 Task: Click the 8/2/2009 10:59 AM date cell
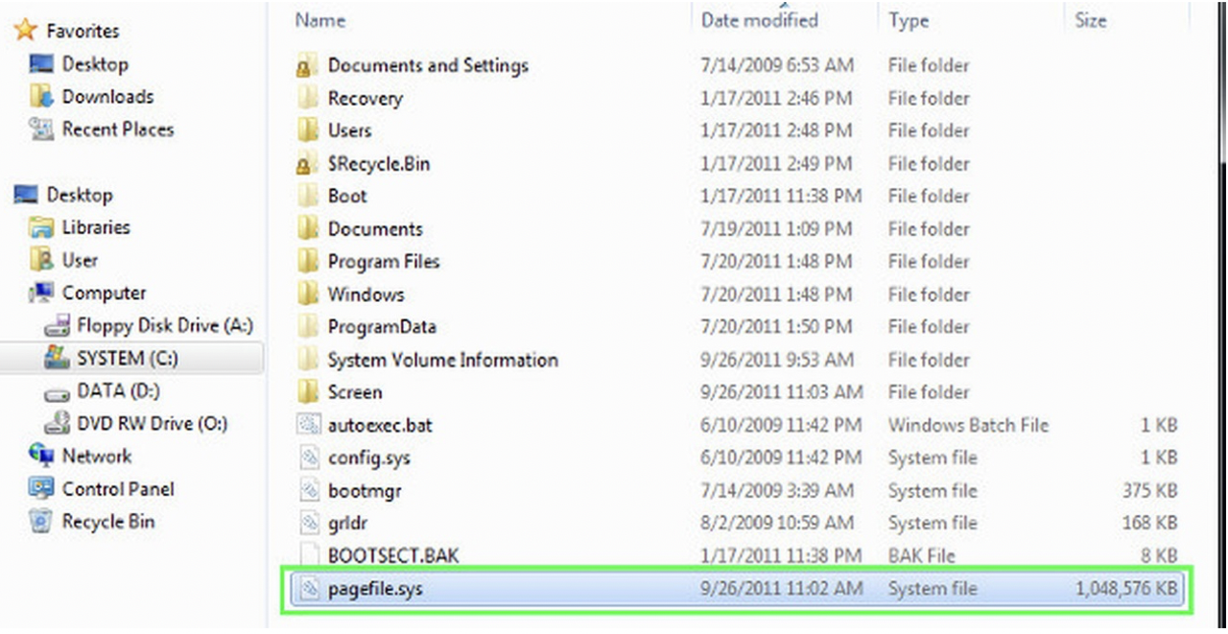tap(776, 523)
